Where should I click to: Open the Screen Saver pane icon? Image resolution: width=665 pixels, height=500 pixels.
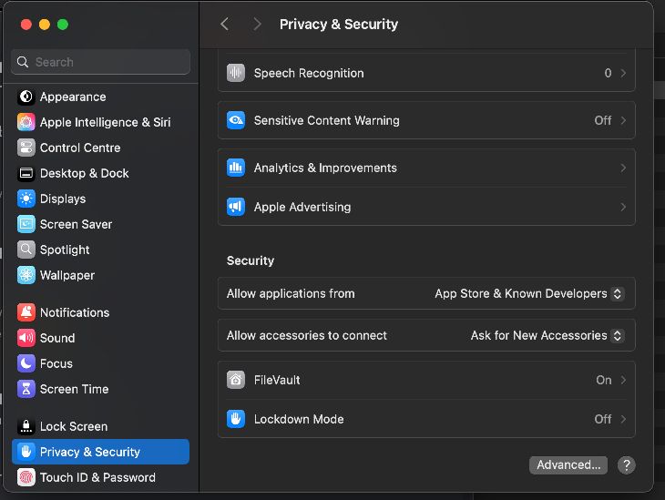click(x=26, y=224)
